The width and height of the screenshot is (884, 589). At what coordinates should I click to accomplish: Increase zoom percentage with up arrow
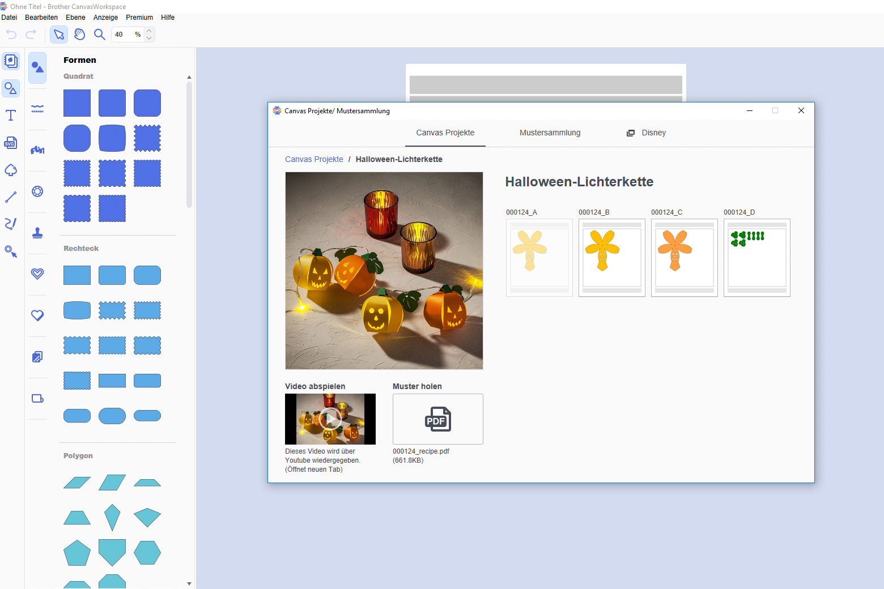pos(149,31)
